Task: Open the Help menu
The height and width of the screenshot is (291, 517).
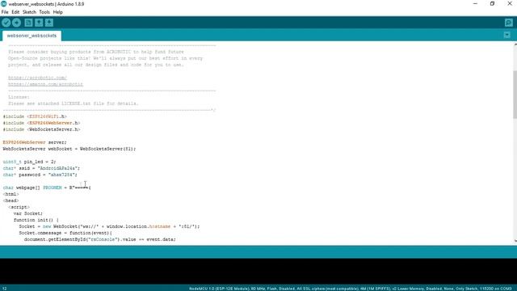Action: [57, 12]
